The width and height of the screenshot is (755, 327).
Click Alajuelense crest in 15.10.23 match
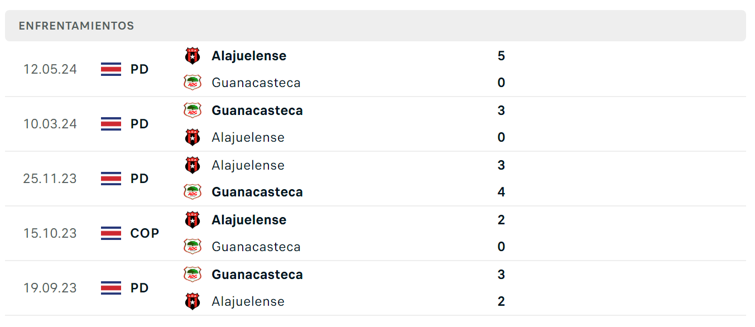click(193, 220)
